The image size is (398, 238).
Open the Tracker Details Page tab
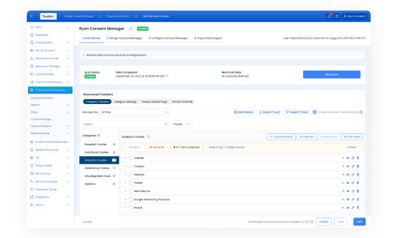click(x=154, y=102)
